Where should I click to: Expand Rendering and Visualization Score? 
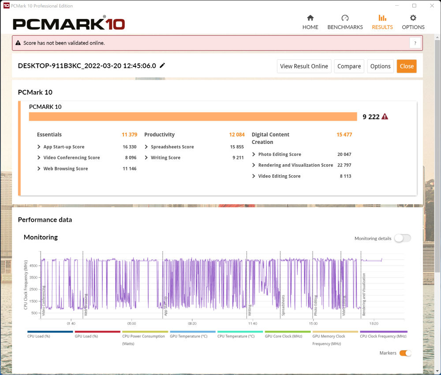coord(254,165)
